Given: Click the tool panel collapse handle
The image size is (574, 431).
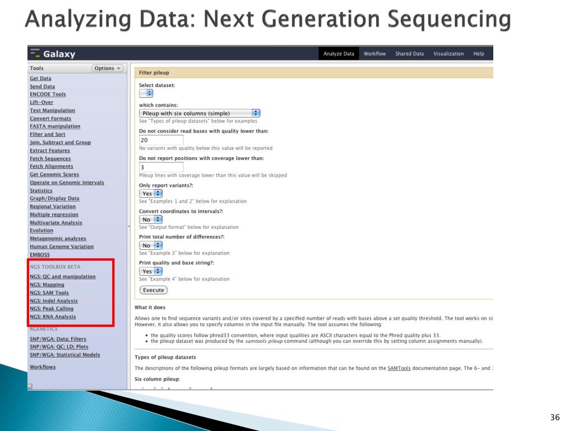Looking at the screenshot, I should pos(129,226).
